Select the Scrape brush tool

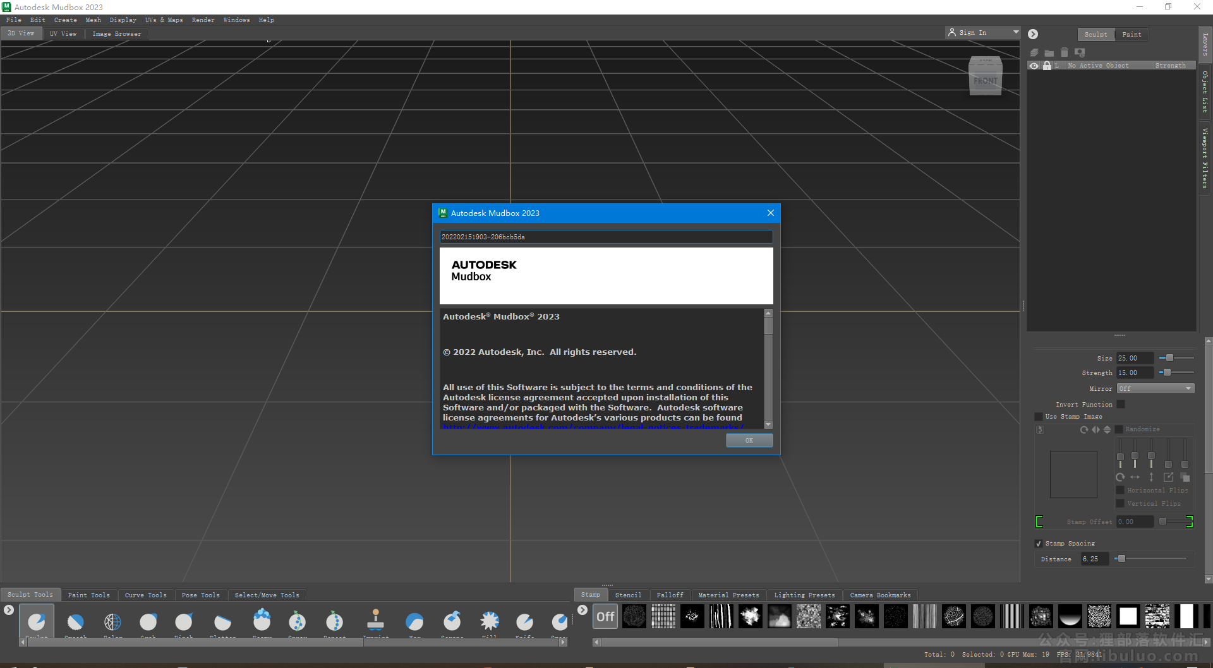(452, 622)
